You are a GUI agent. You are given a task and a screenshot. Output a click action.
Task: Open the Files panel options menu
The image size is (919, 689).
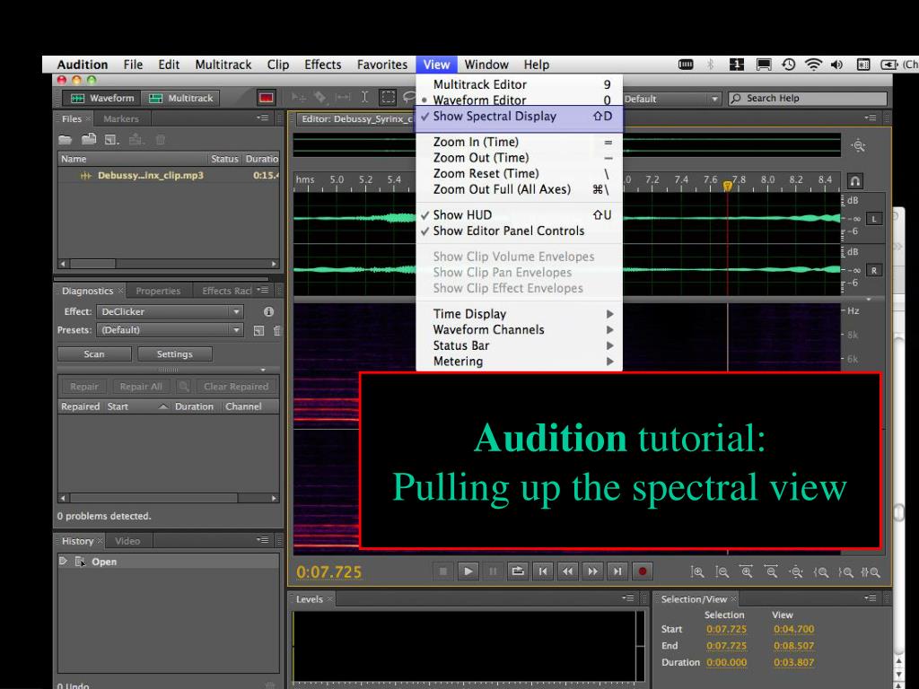pyautogui.click(x=262, y=118)
